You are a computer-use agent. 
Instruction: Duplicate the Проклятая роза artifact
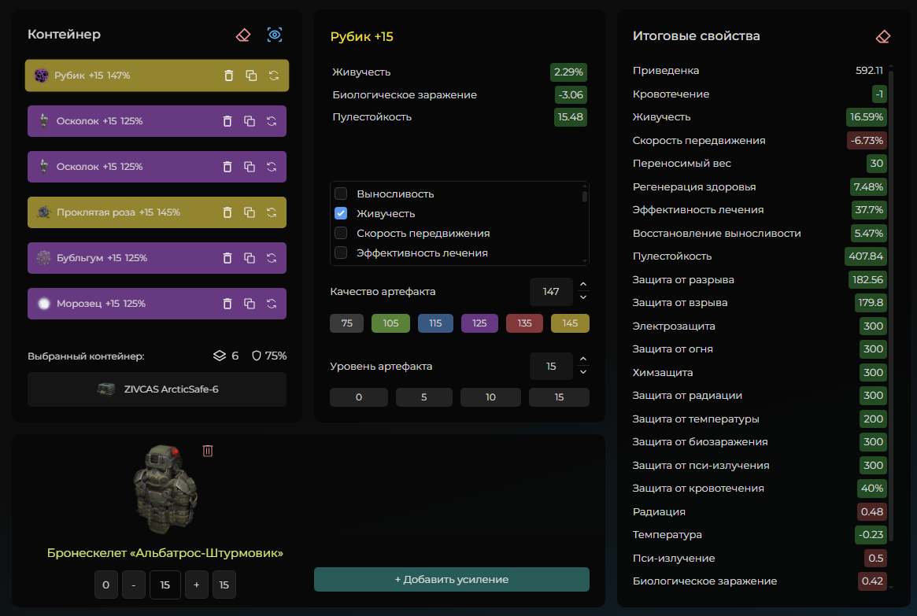pos(250,212)
